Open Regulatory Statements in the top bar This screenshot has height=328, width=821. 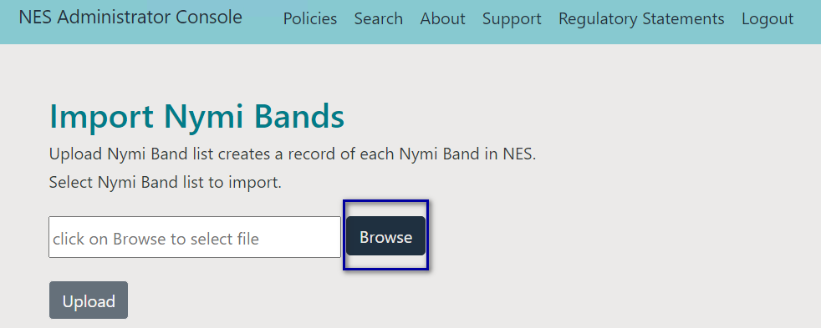641,19
